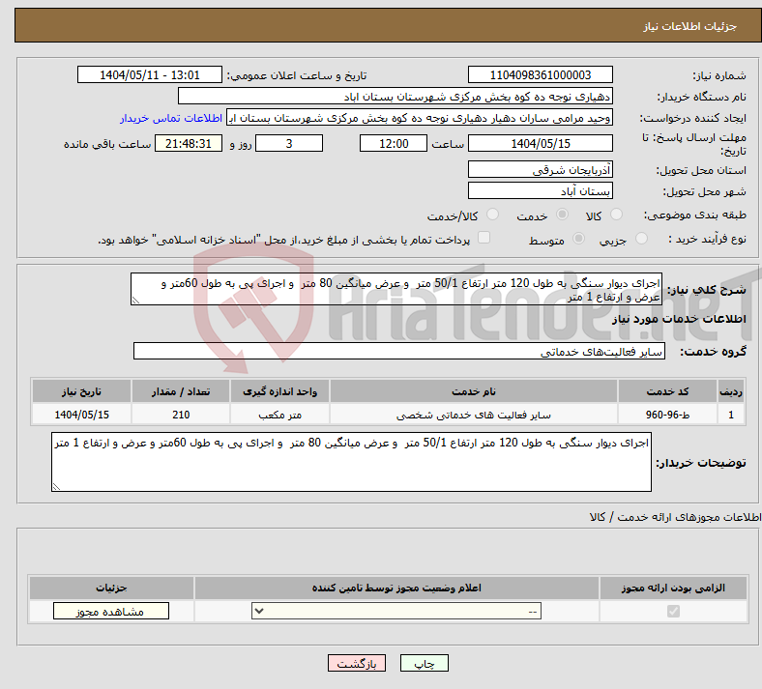Click the delivery province field آذربایجان شرقی

[540, 169]
